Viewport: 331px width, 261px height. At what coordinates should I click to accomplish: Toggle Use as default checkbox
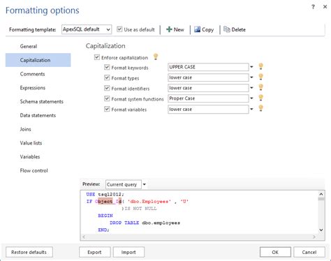click(x=119, y=29)
